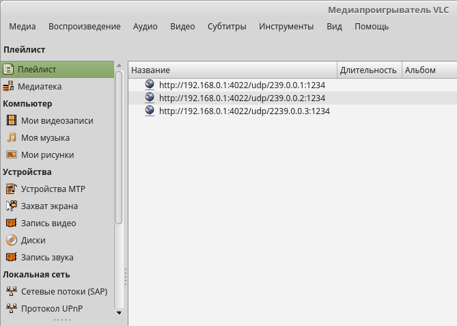Open the Захват экрана icon
This screenshot has width=457, height=326.
pos(12,206)
